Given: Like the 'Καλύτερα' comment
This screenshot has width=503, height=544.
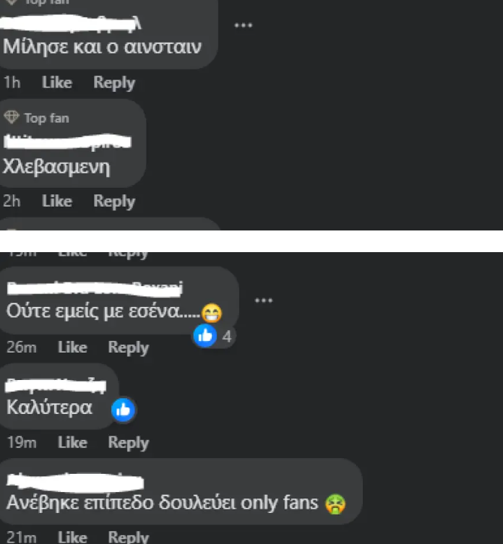Looking at the screenshot, I should click(72, 443).
